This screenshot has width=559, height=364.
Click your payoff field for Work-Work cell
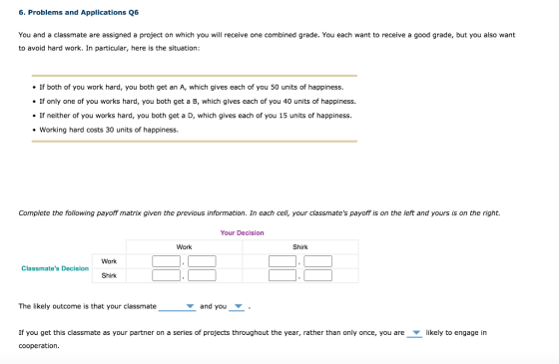click(202, 261)
